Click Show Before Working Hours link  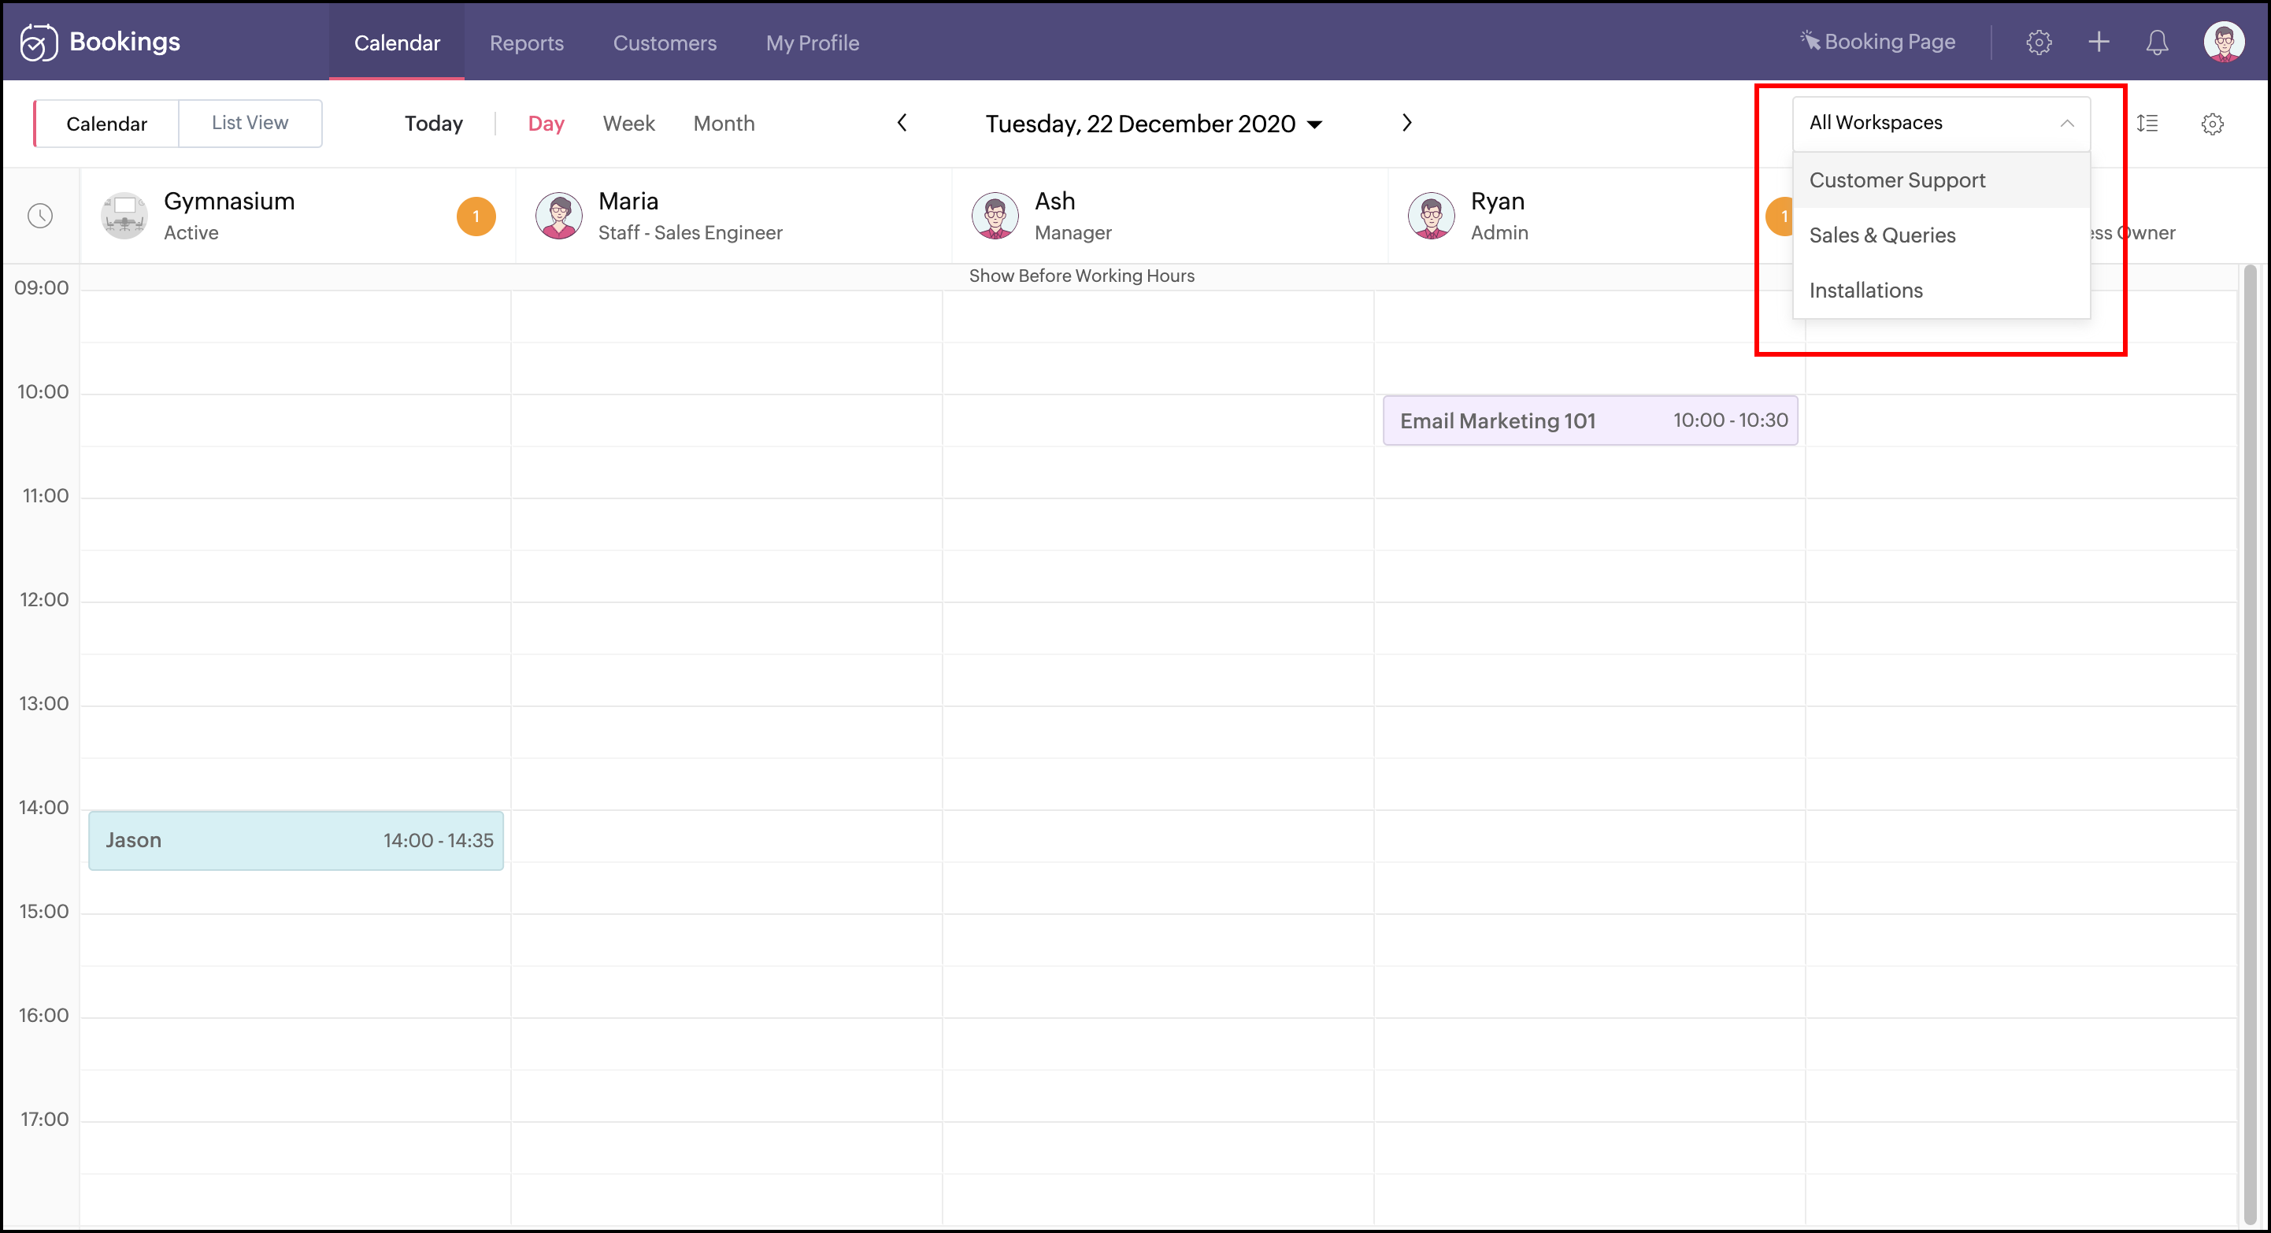[x=1081, y=276]
